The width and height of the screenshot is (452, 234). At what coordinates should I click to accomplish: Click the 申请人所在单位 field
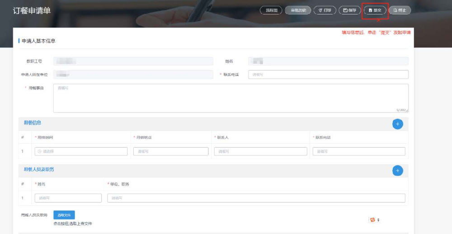click(133, 75)
